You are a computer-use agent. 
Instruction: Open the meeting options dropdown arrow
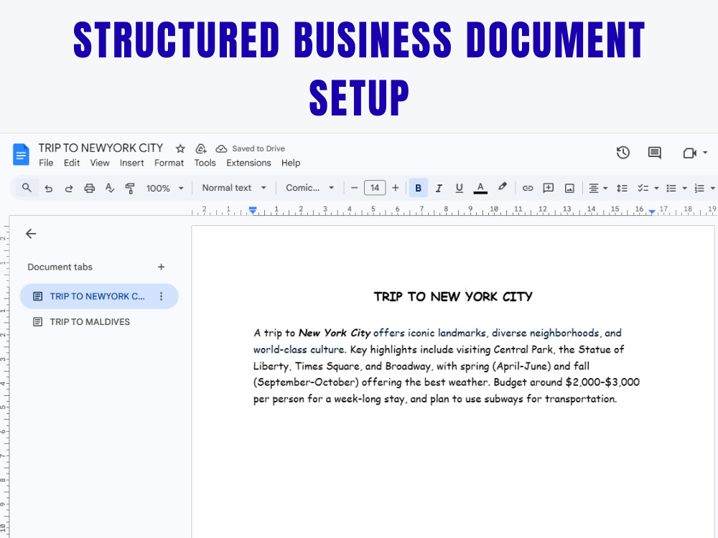705,153
